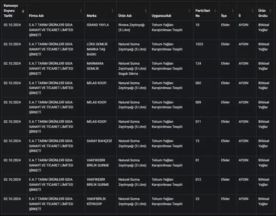
Task: Click the SARAY BAHÇESİ brand cell
Action: tap(98, 141)
